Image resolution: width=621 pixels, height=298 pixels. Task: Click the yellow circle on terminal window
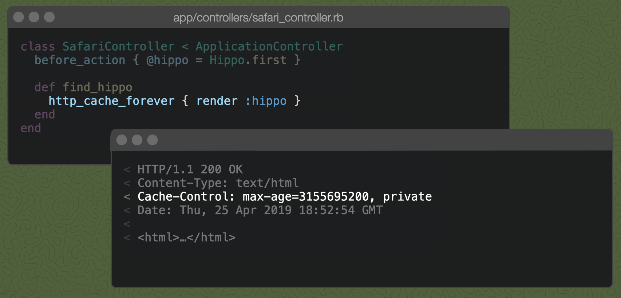(x=137, y=140)
